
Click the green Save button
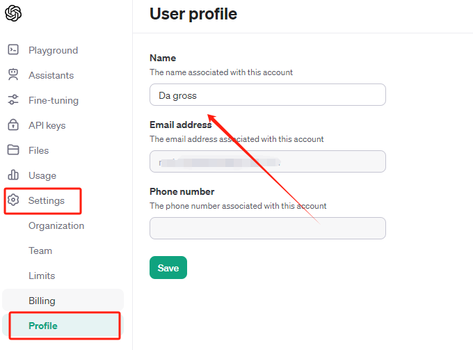[x=168, y=268]
